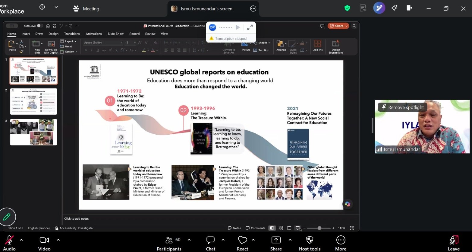472x252 pixels.
Task: Switch to the Transitions tab
Action: click(72, 34)
